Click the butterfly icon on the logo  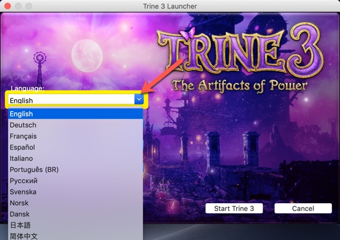tap(187, 33)
